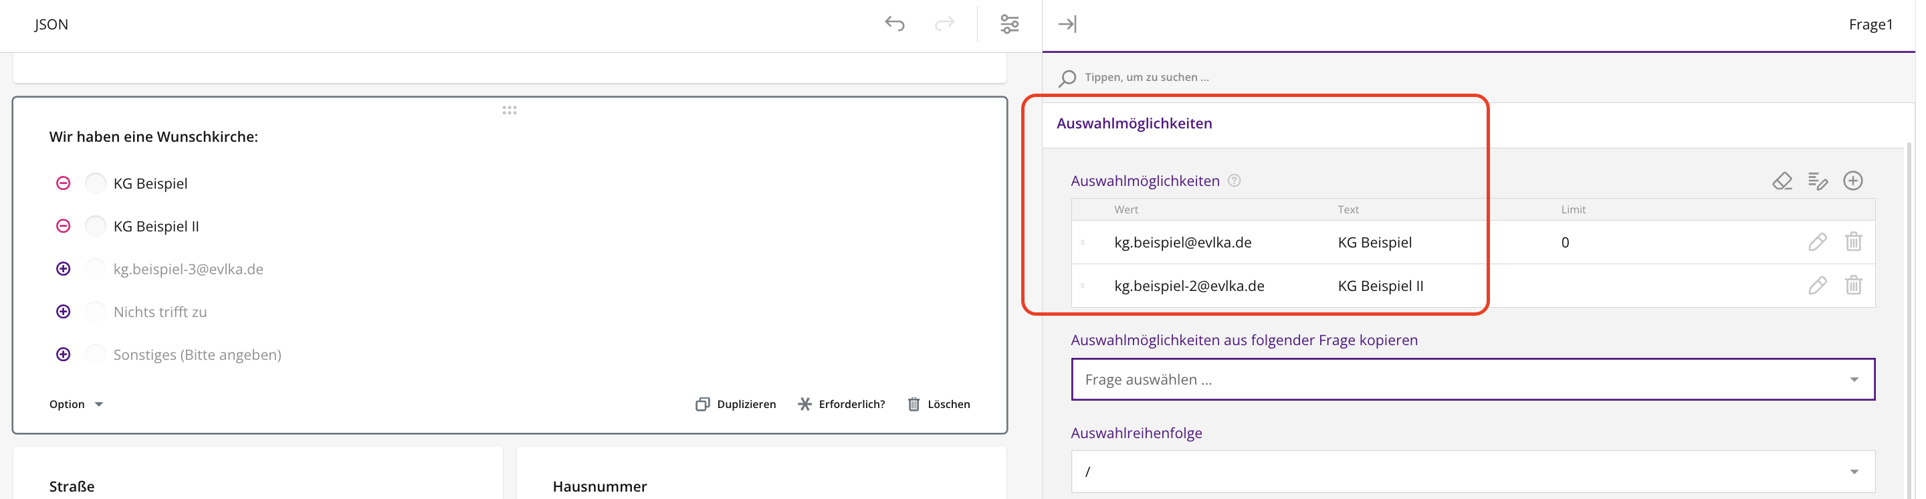Delete the kg.beispiel-2@evlka.de row via trash icon
This screenshot has width=1926, height=499.
[x=1854, y=286]
